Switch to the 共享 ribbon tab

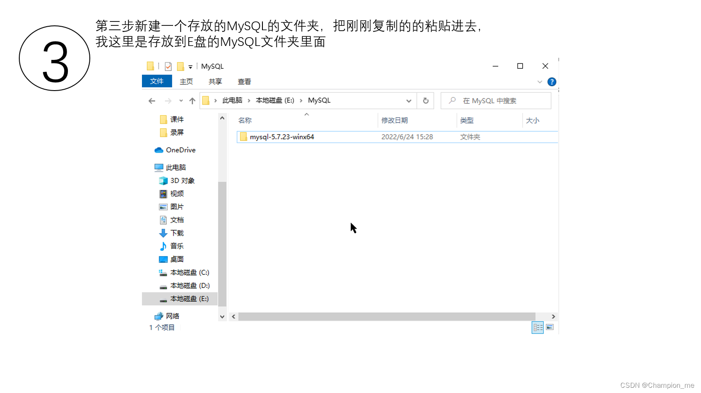click(x=215, y=81)
